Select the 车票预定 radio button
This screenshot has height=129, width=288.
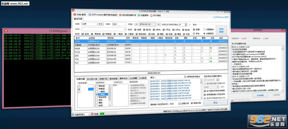tap(204, 34)
